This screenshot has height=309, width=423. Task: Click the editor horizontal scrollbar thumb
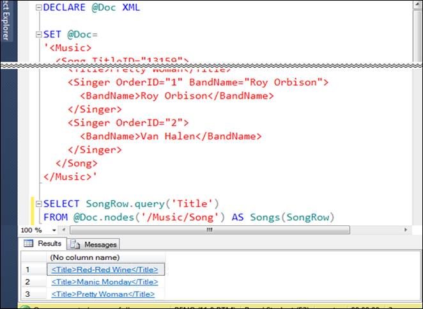(x=210, y=230)
